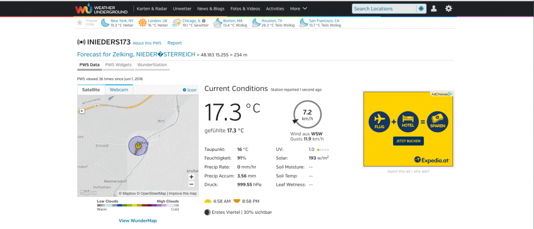Click the Weather Underground logo

pos(101,9)
